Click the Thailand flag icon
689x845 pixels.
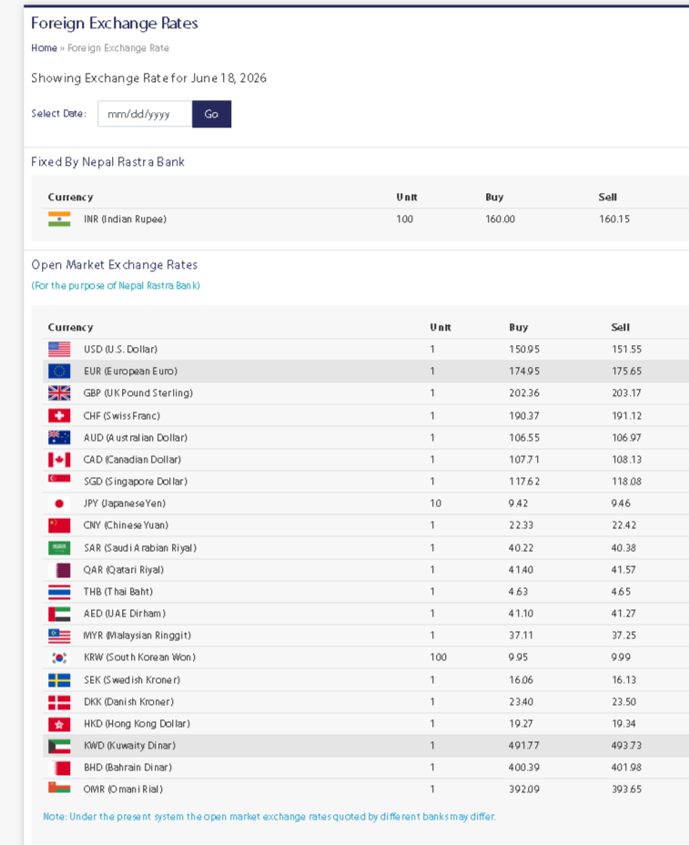click(59, 592)
